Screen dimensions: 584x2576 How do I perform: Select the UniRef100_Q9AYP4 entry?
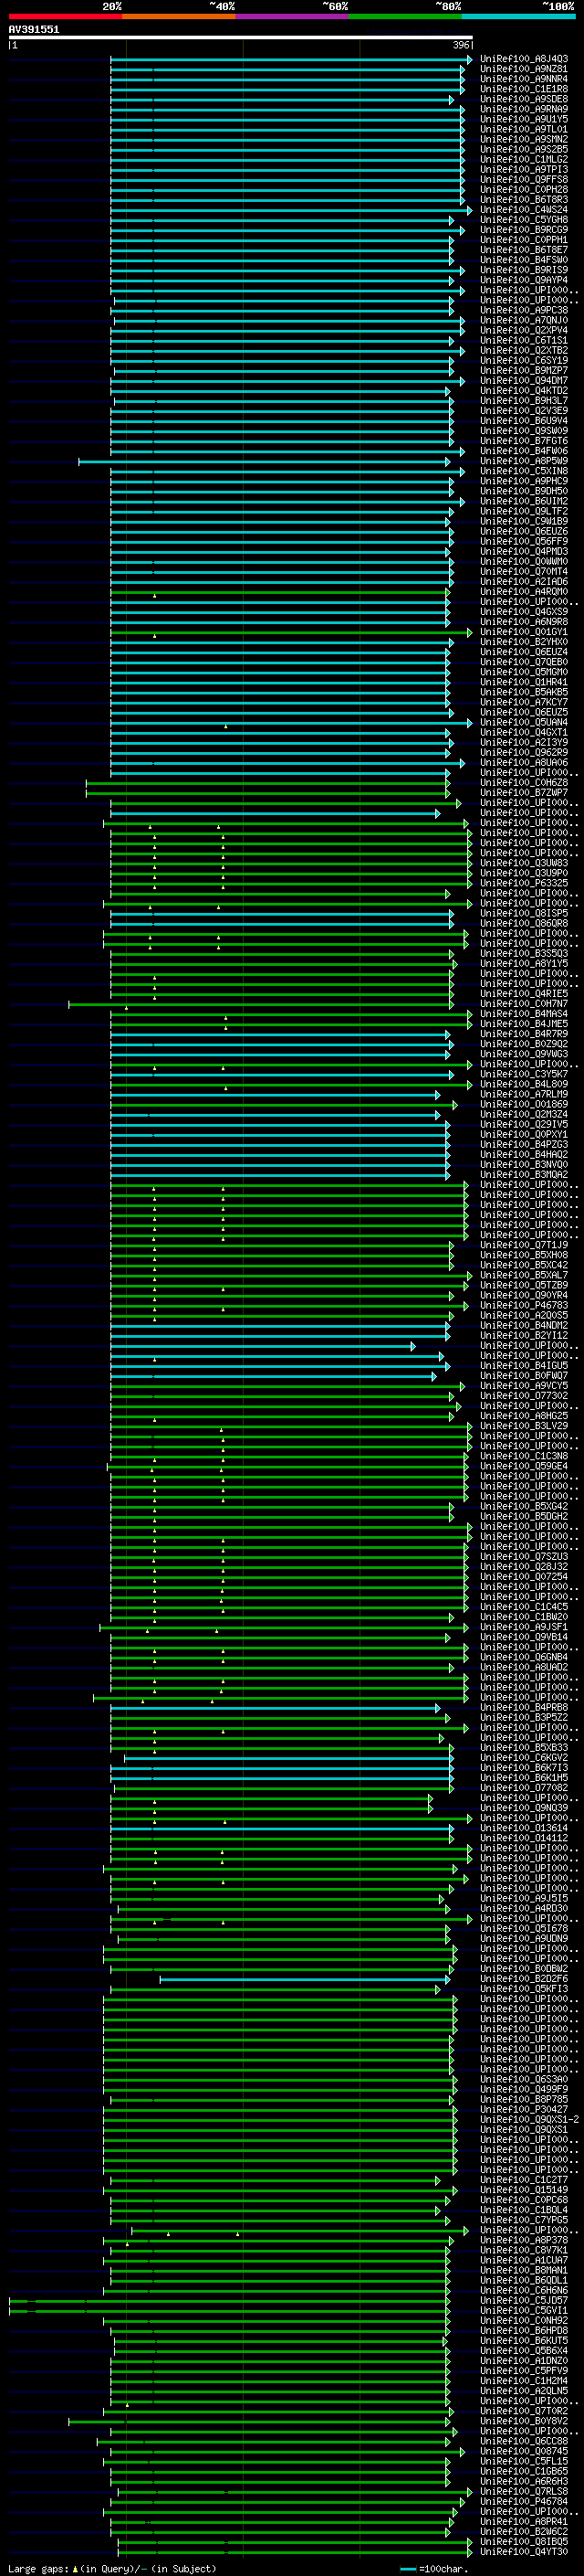pos(524,280)
